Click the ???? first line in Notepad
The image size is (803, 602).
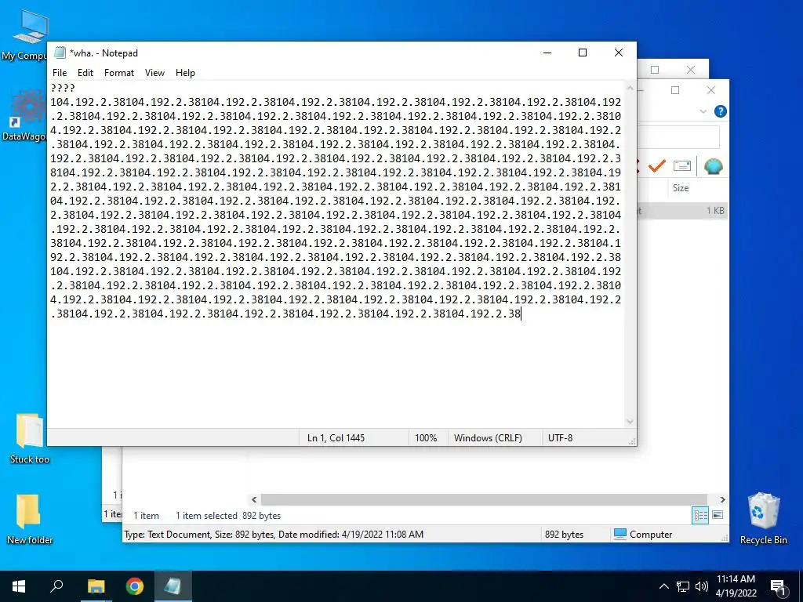pos(63,88)
